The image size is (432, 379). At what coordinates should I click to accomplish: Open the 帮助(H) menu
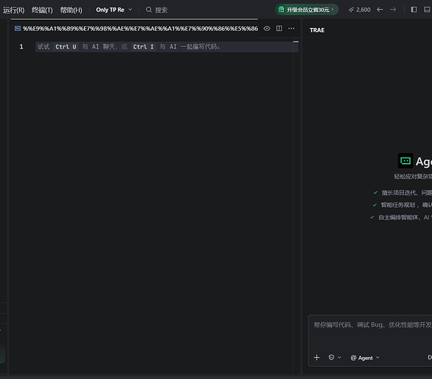[x=71, y=10]
